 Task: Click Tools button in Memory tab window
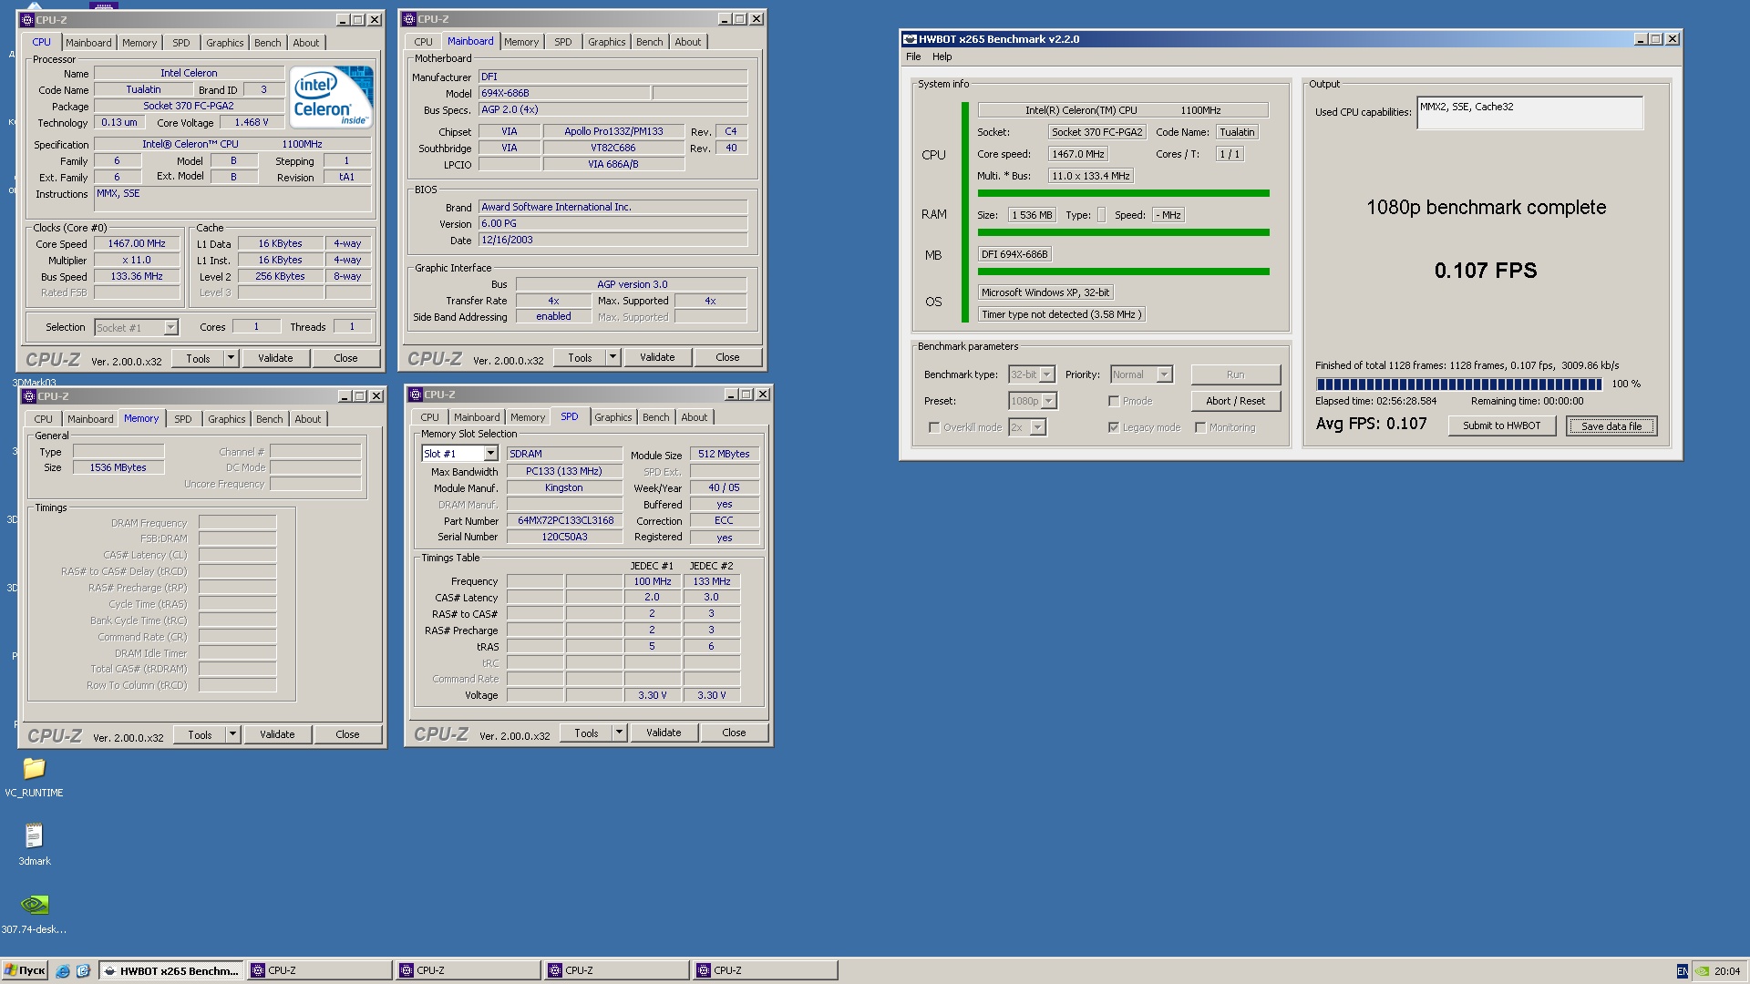tap(200, 734)
